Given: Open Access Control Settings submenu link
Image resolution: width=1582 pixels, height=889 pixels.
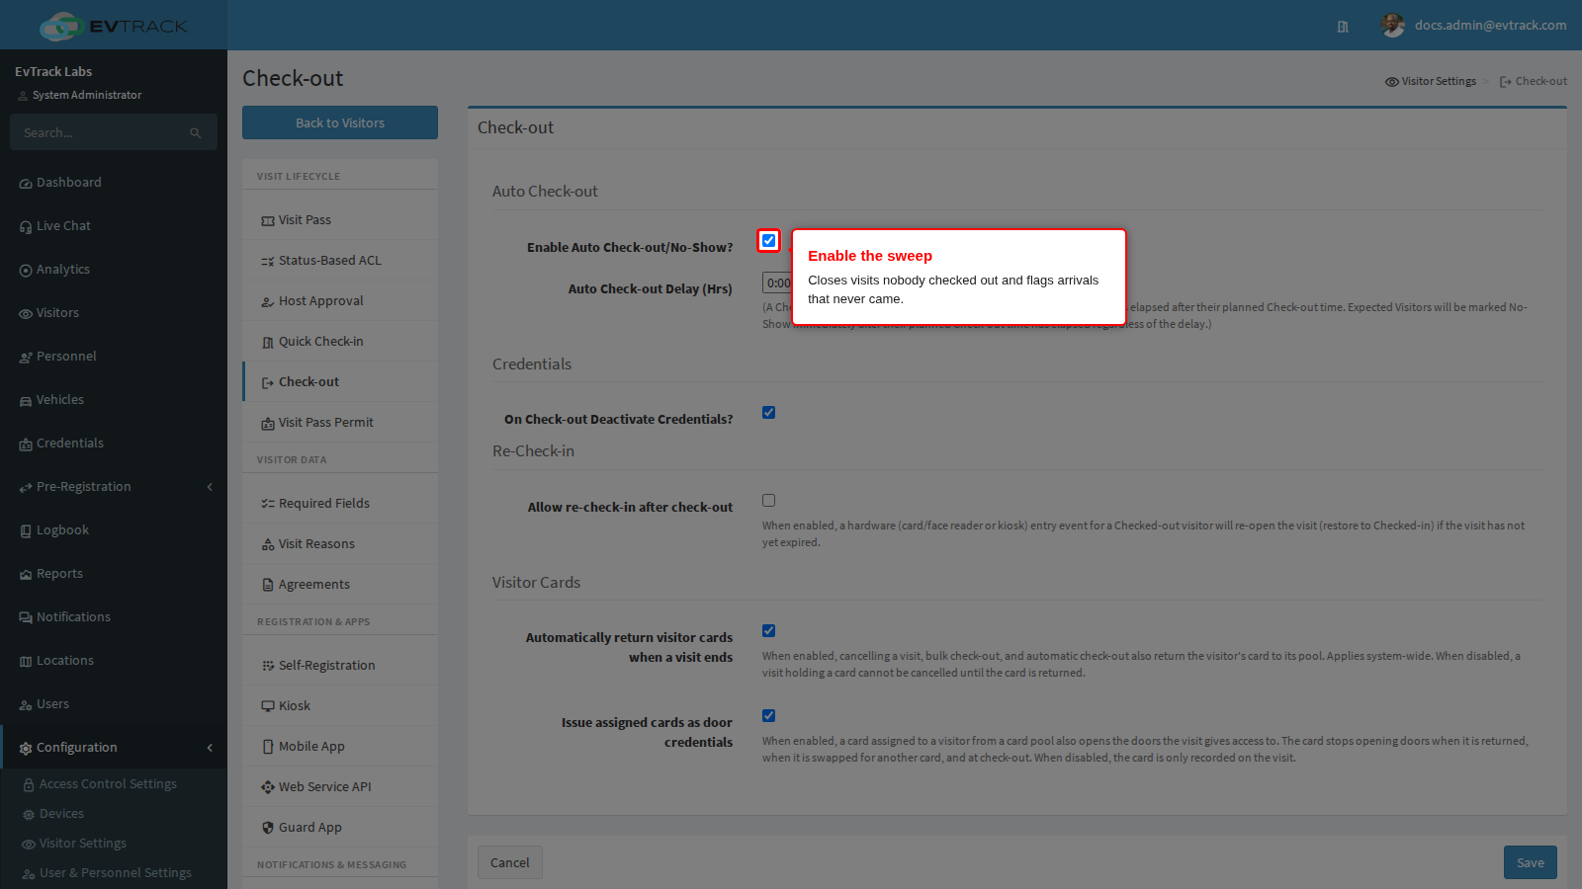Looking at the screenshot, I should click(108, 784).
